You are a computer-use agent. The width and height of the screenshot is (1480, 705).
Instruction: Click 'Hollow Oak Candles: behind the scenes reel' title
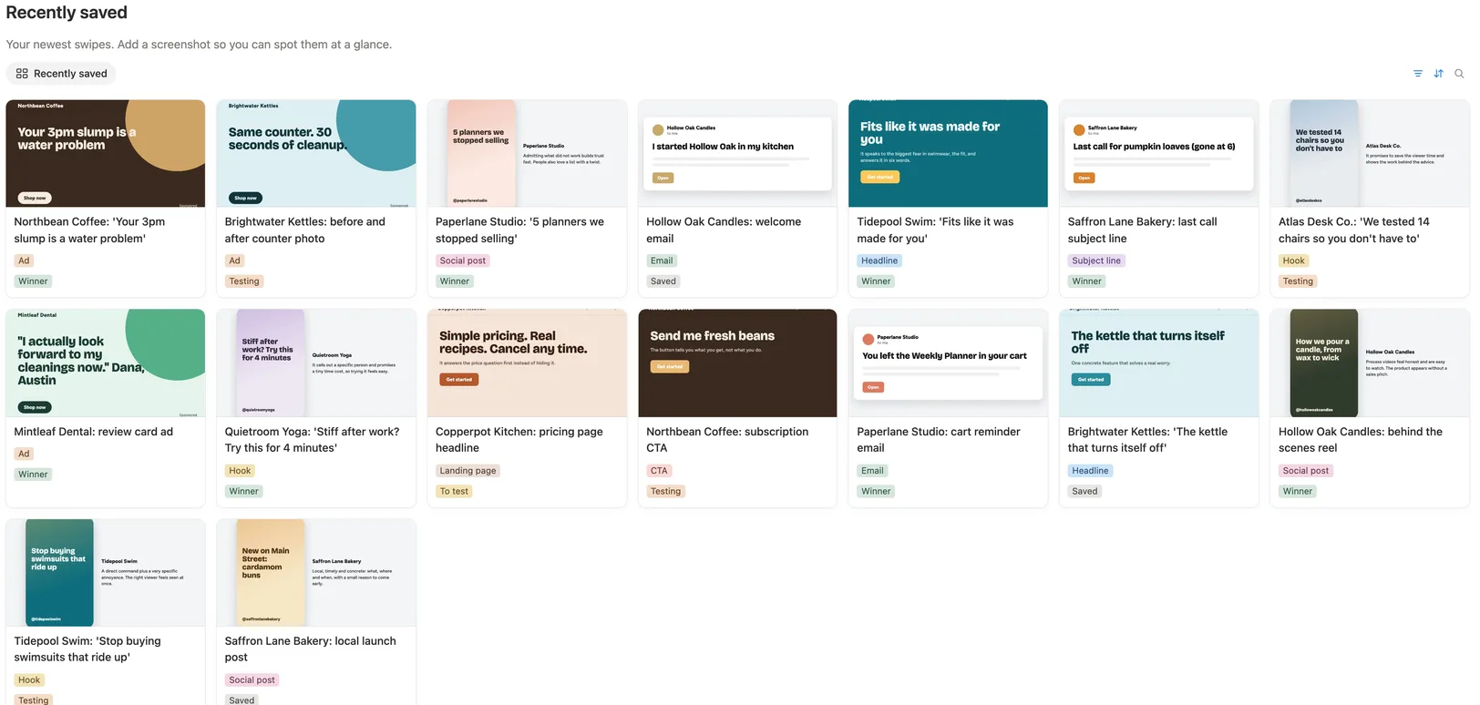click(x=1361, y=440)
